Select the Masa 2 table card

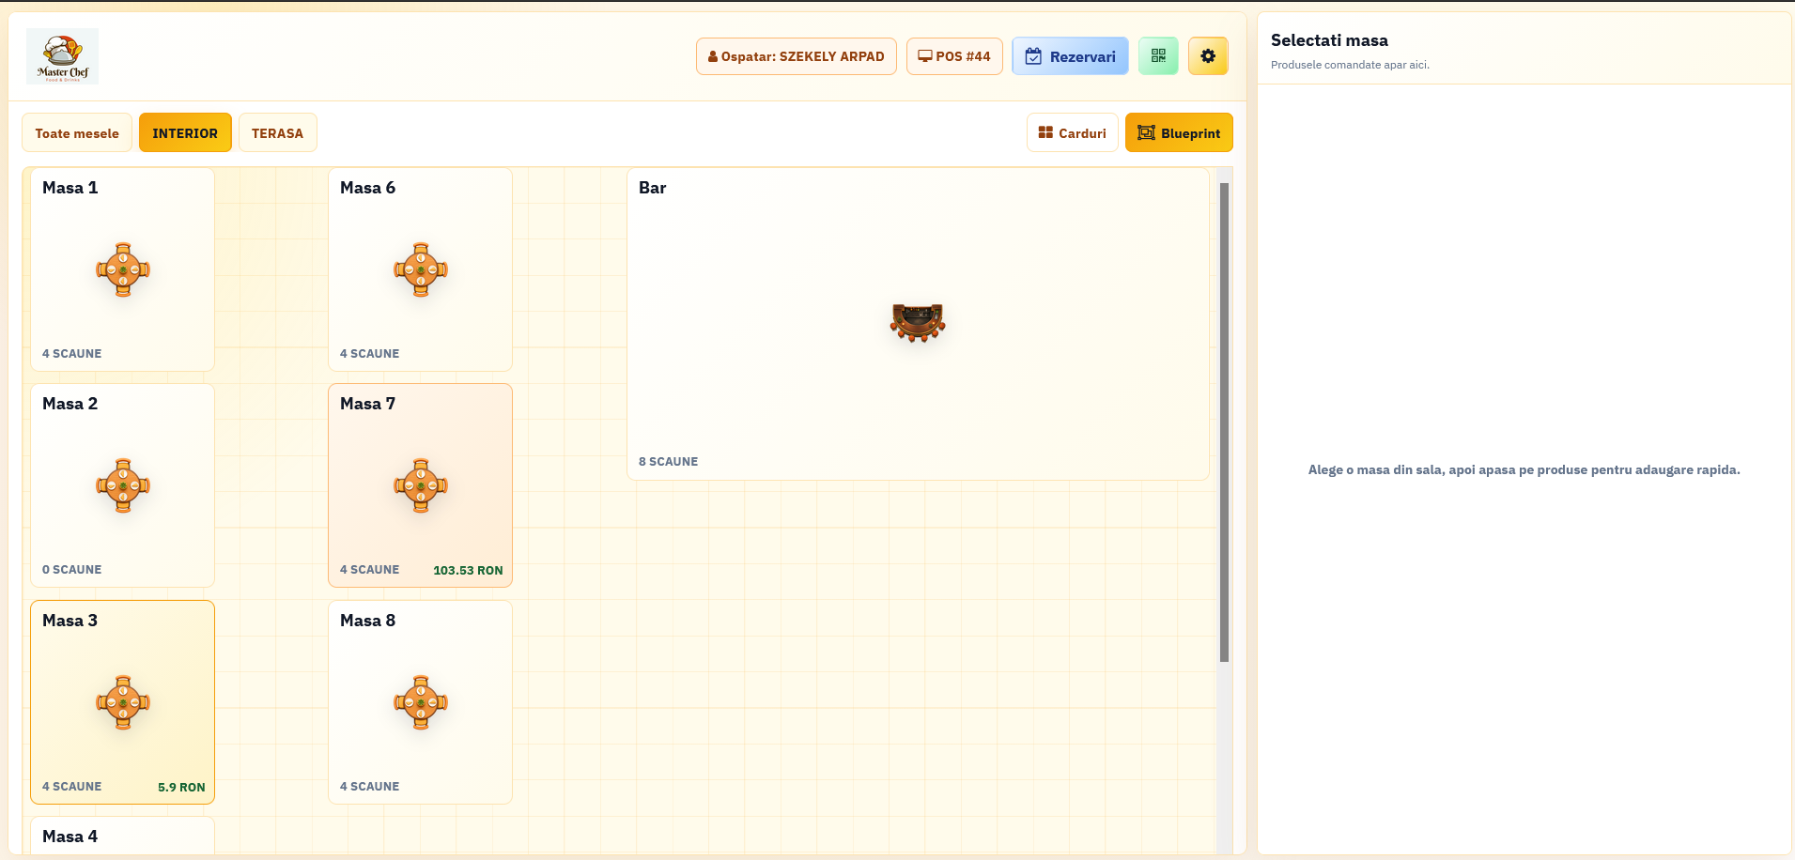[x=123, y=485]
